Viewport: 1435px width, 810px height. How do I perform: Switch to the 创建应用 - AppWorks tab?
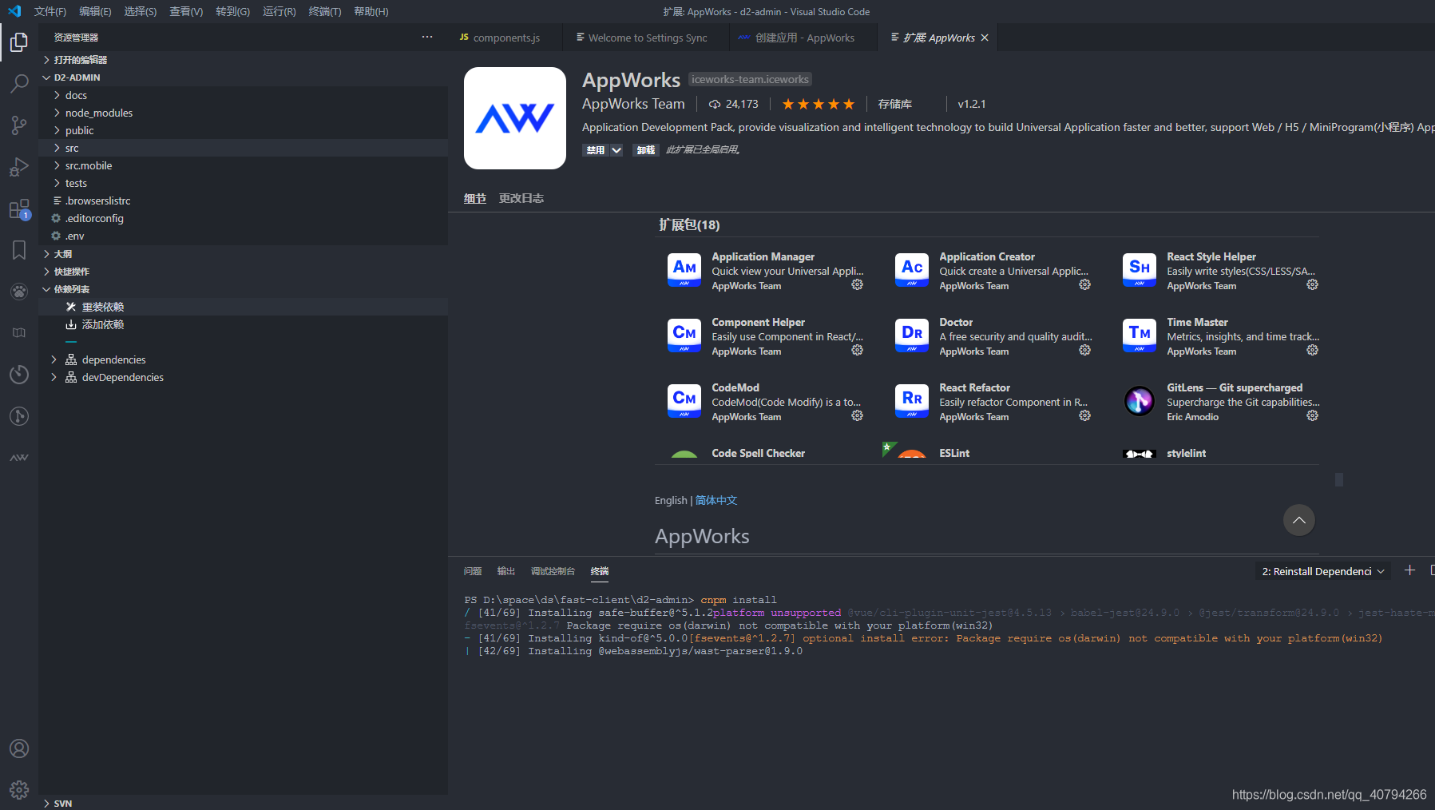[x=803, y=38]
